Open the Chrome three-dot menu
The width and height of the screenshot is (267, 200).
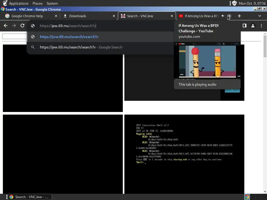(x=261, y=26)
